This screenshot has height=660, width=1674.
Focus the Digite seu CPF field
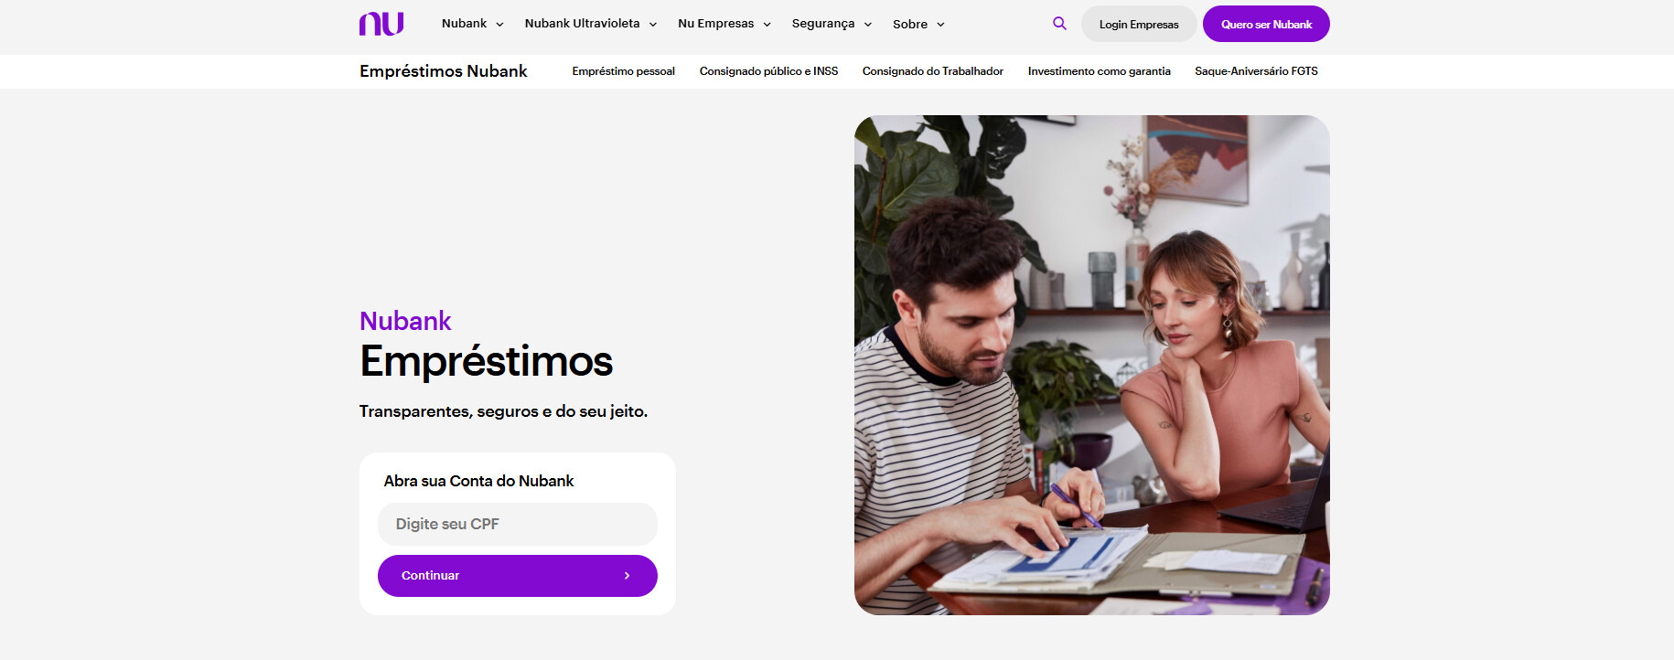click(x=518, y=524)
